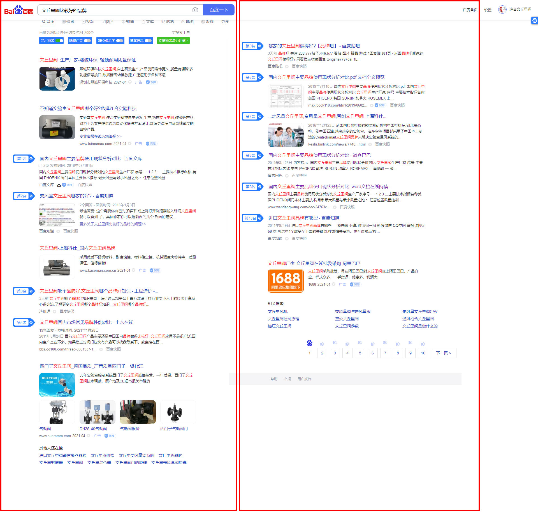Open 国内文丘里阀主要品牌 百度文库 result

[x=91, y=159]
